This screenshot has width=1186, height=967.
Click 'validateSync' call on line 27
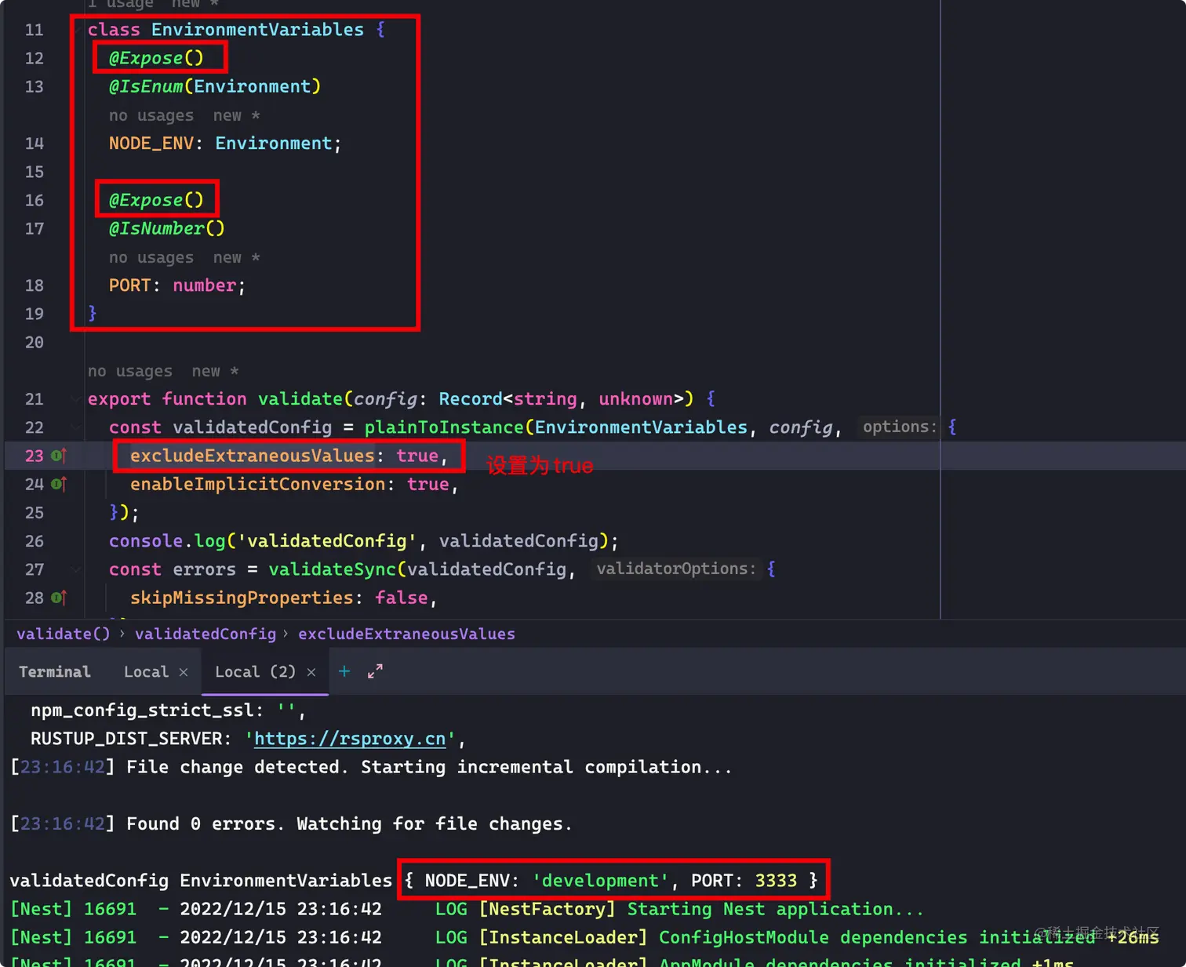click(x=333, y=569)
